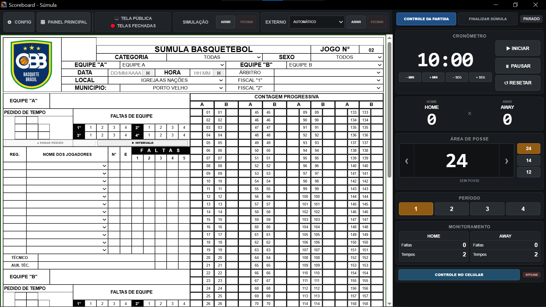Click TELA PÚBLICA monitor icon
The image size is (546, 307).
click(116, 18)
